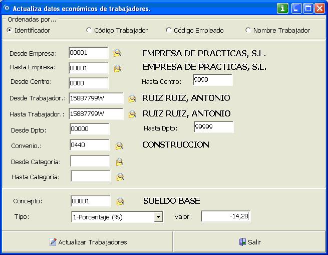The height and width of the screenshot is (255, 328).
Task: Click the Convenio code field
Action: point(90,145)
